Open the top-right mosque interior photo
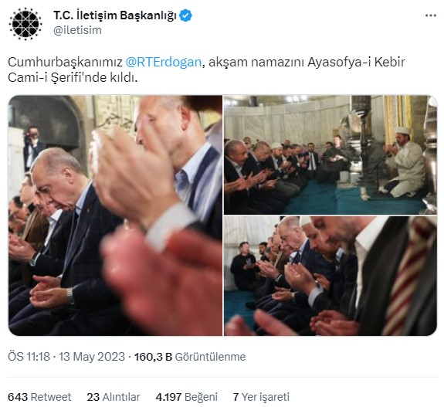The width and height of the screenshot is (444, 407). (330, 154)
